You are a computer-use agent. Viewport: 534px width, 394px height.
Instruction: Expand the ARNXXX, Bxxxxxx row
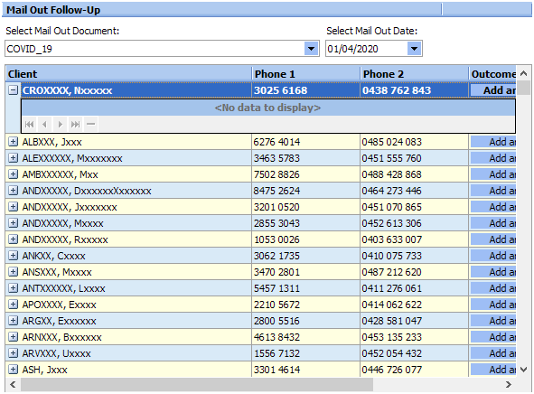tap(13, 337)
